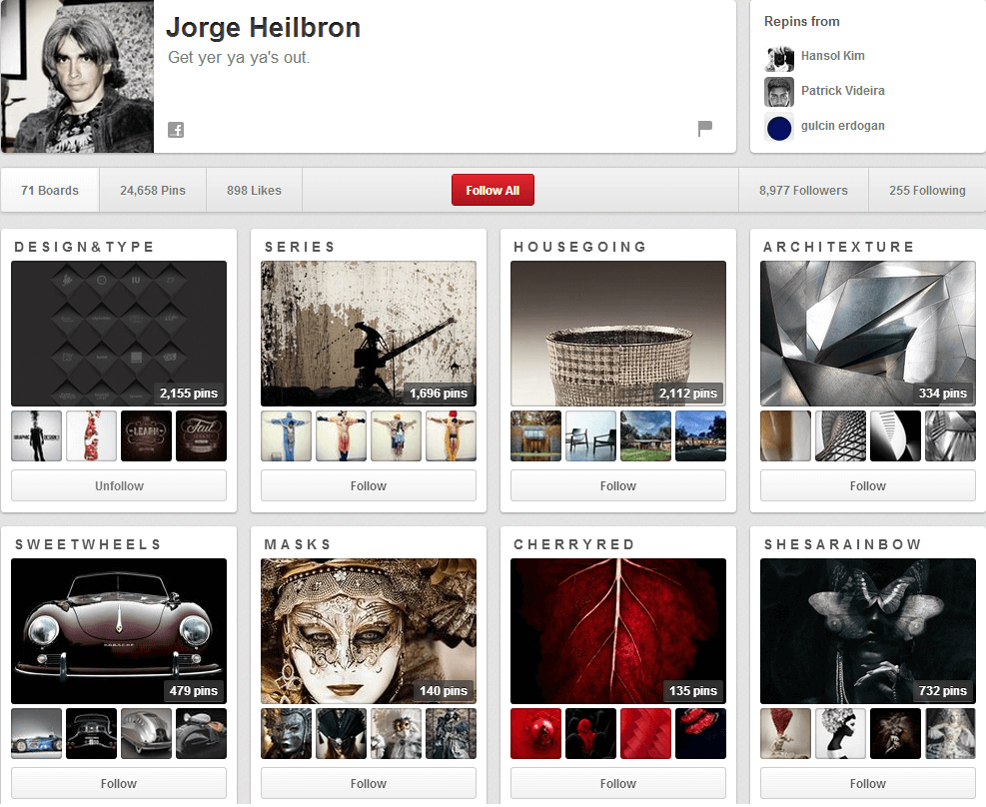Open Hansol Kim's avatar
This screenshot has height=807, width=986.
coord(779,57)
